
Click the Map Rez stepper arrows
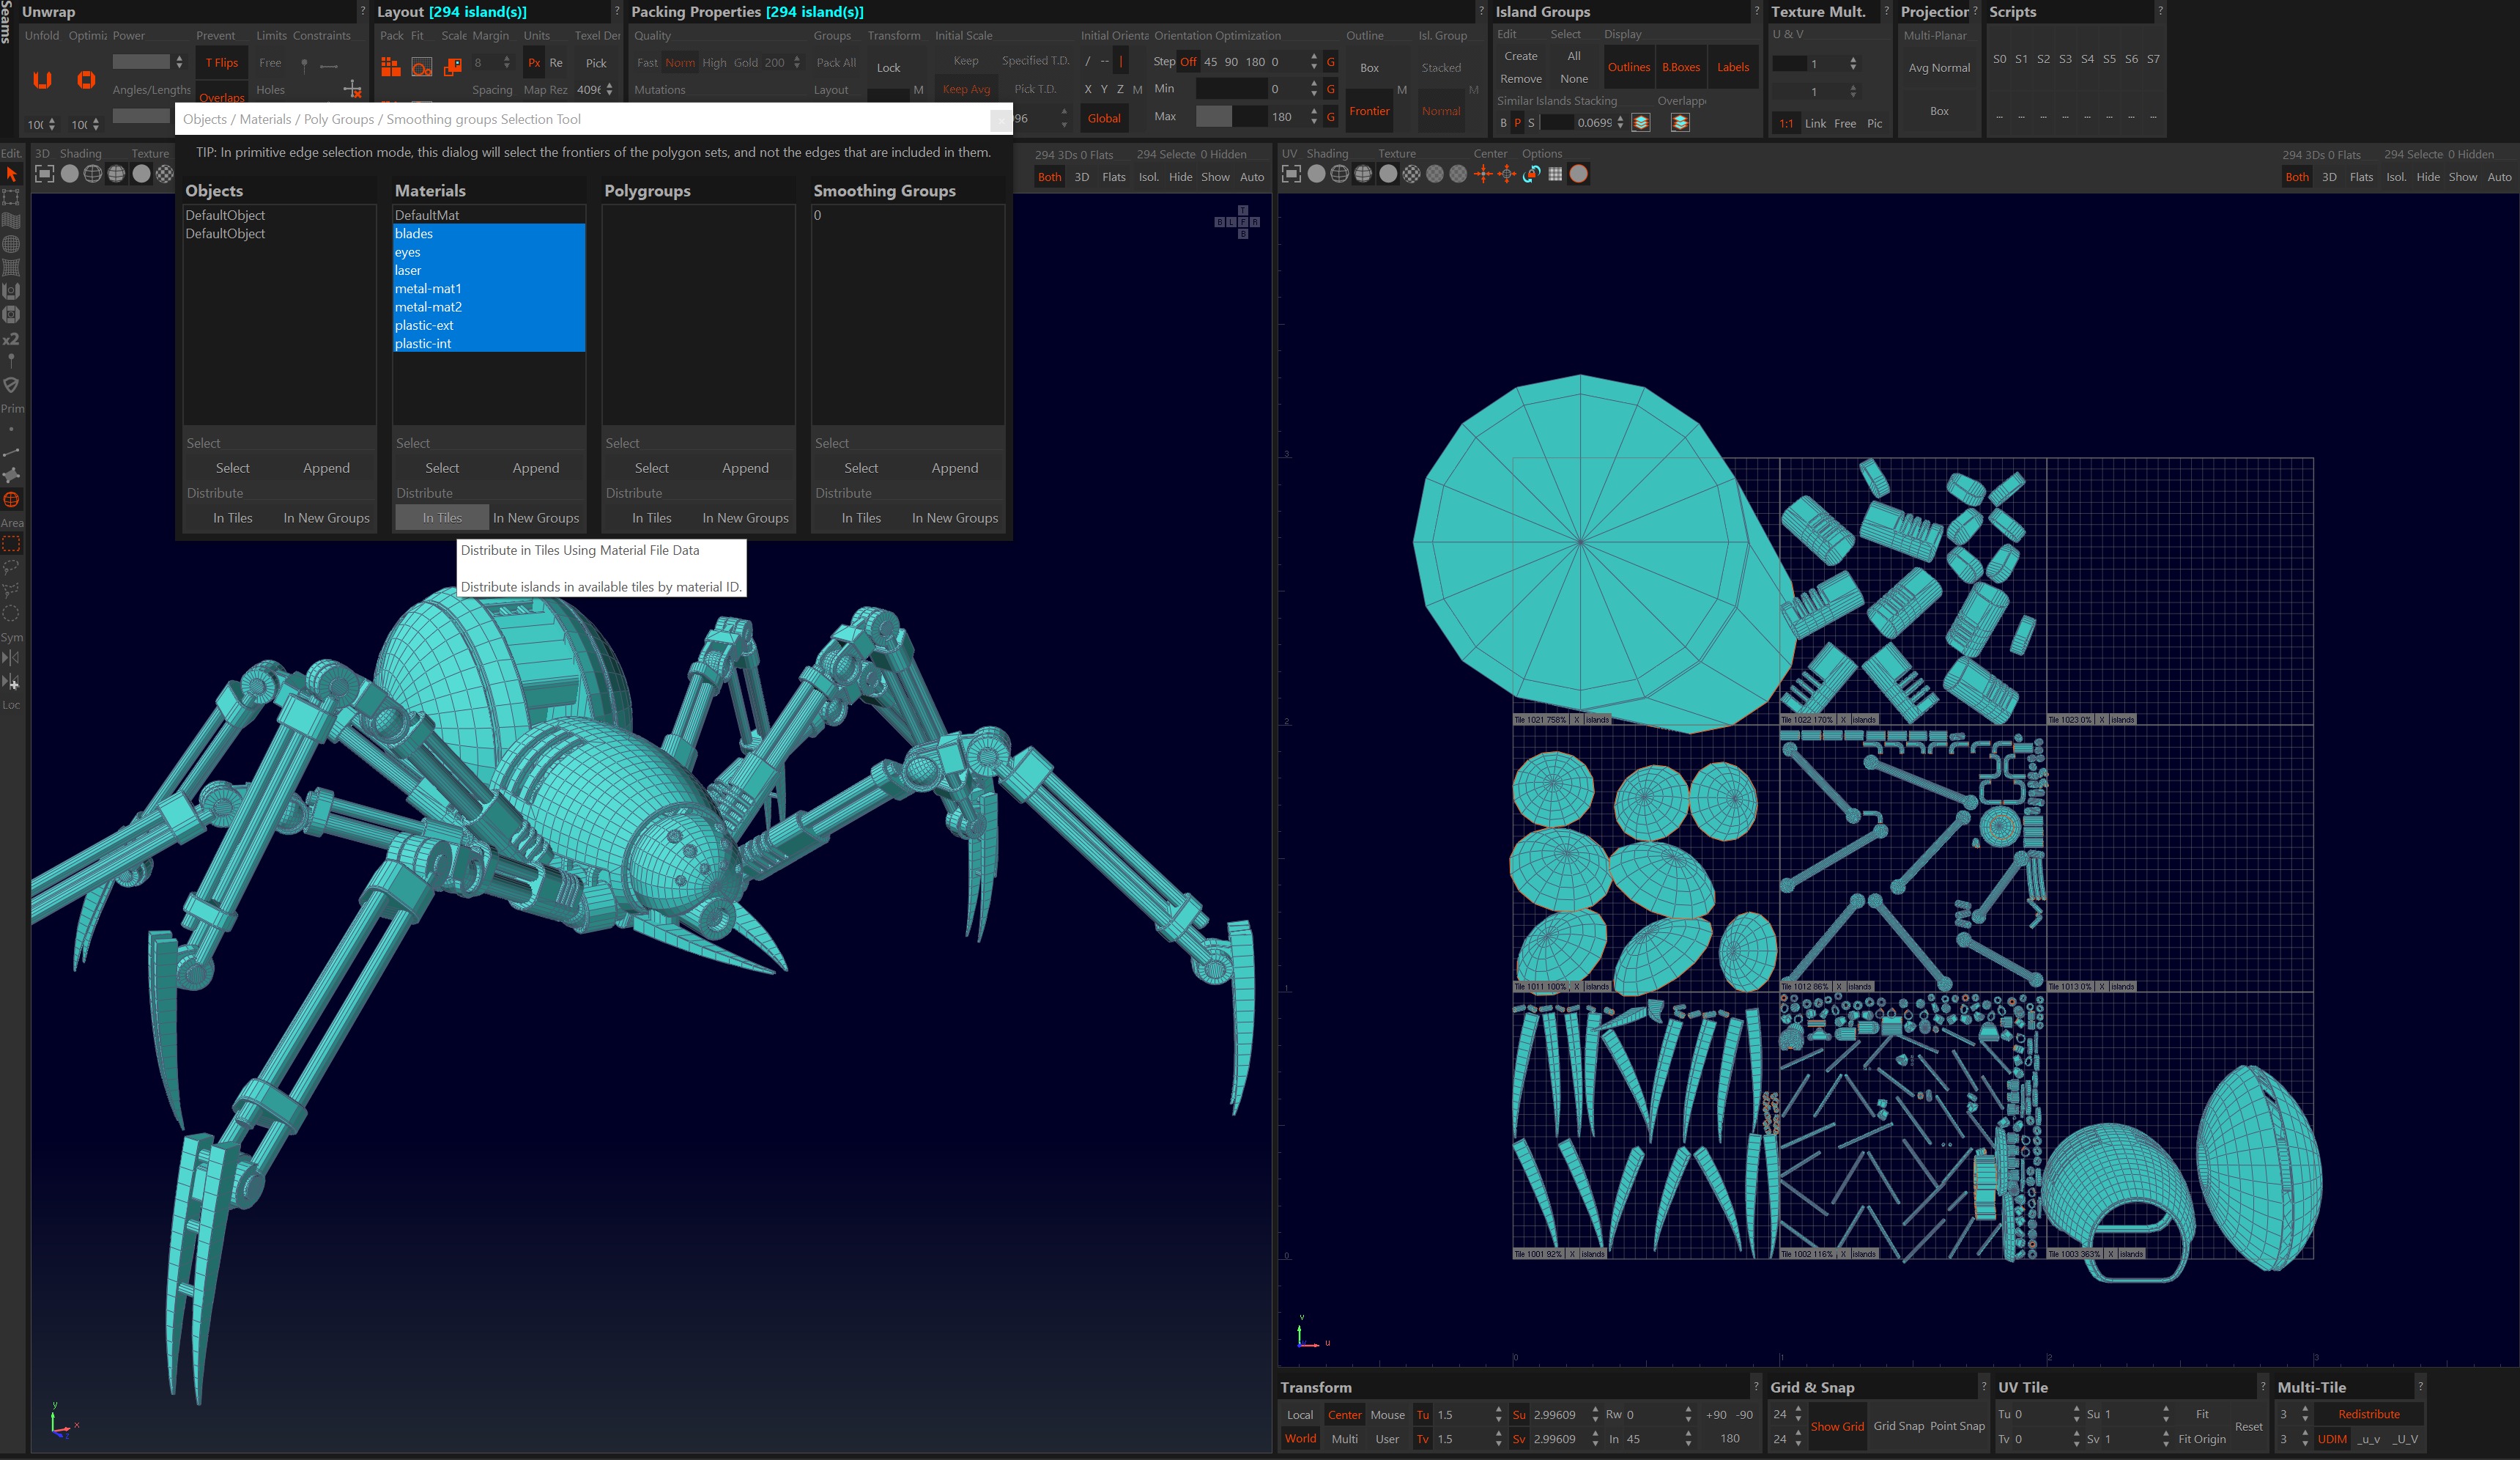[609, 90]
